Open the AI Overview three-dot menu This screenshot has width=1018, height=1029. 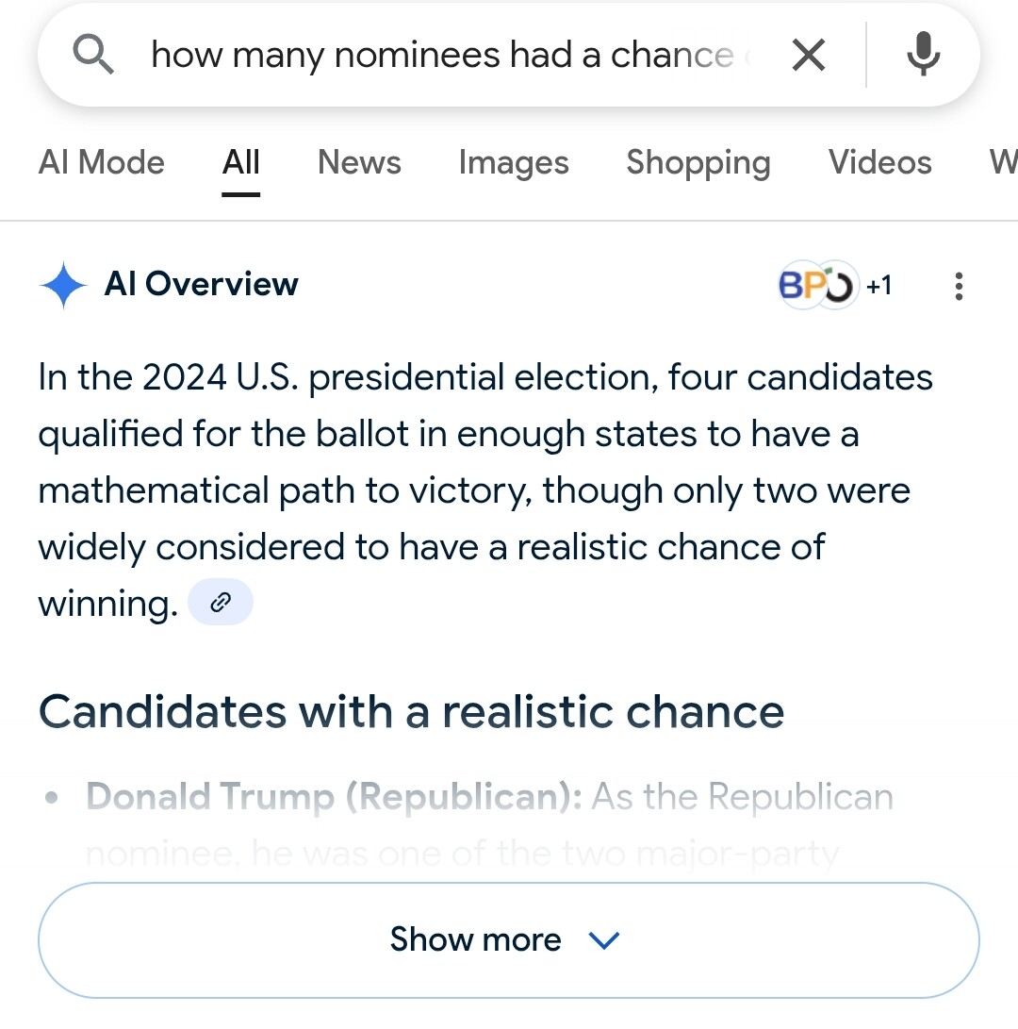(959, 286)
